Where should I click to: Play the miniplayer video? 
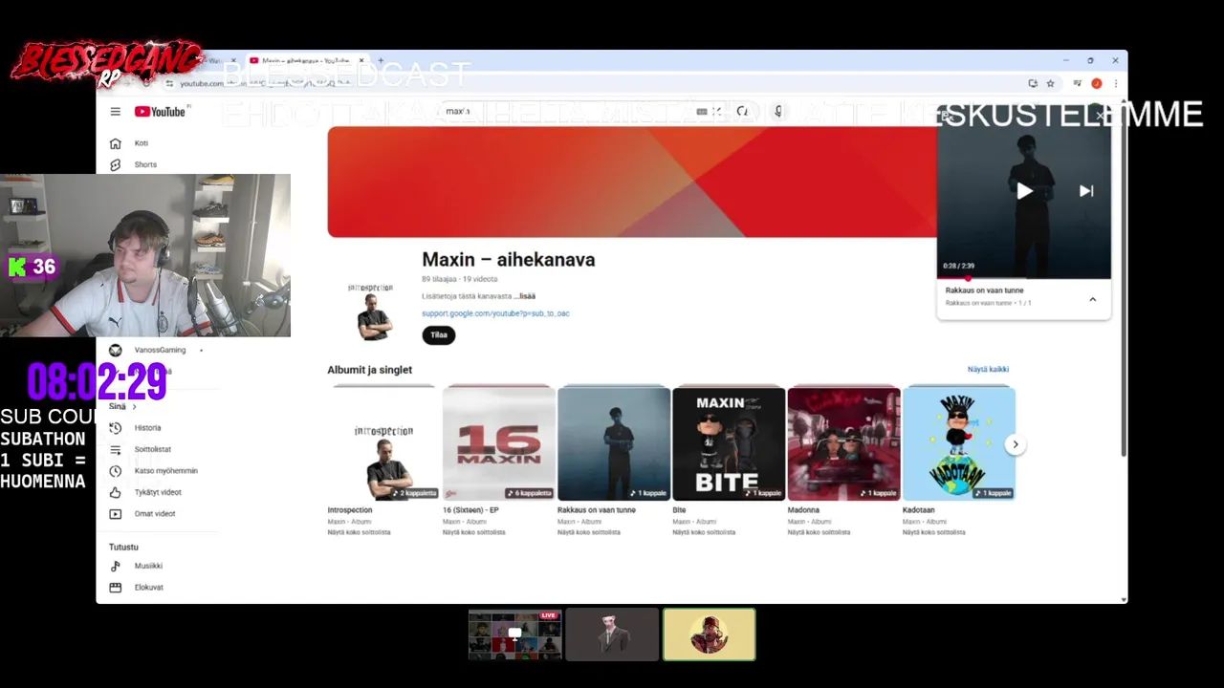(1024, 191)
